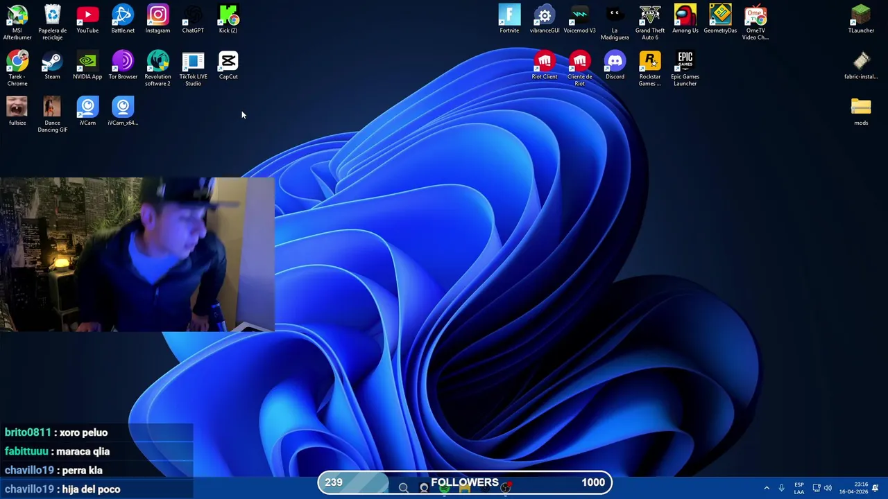Screen dimensions: 888x499
Task: Click the taskbar search magnifier
Action: coord(404,488)
